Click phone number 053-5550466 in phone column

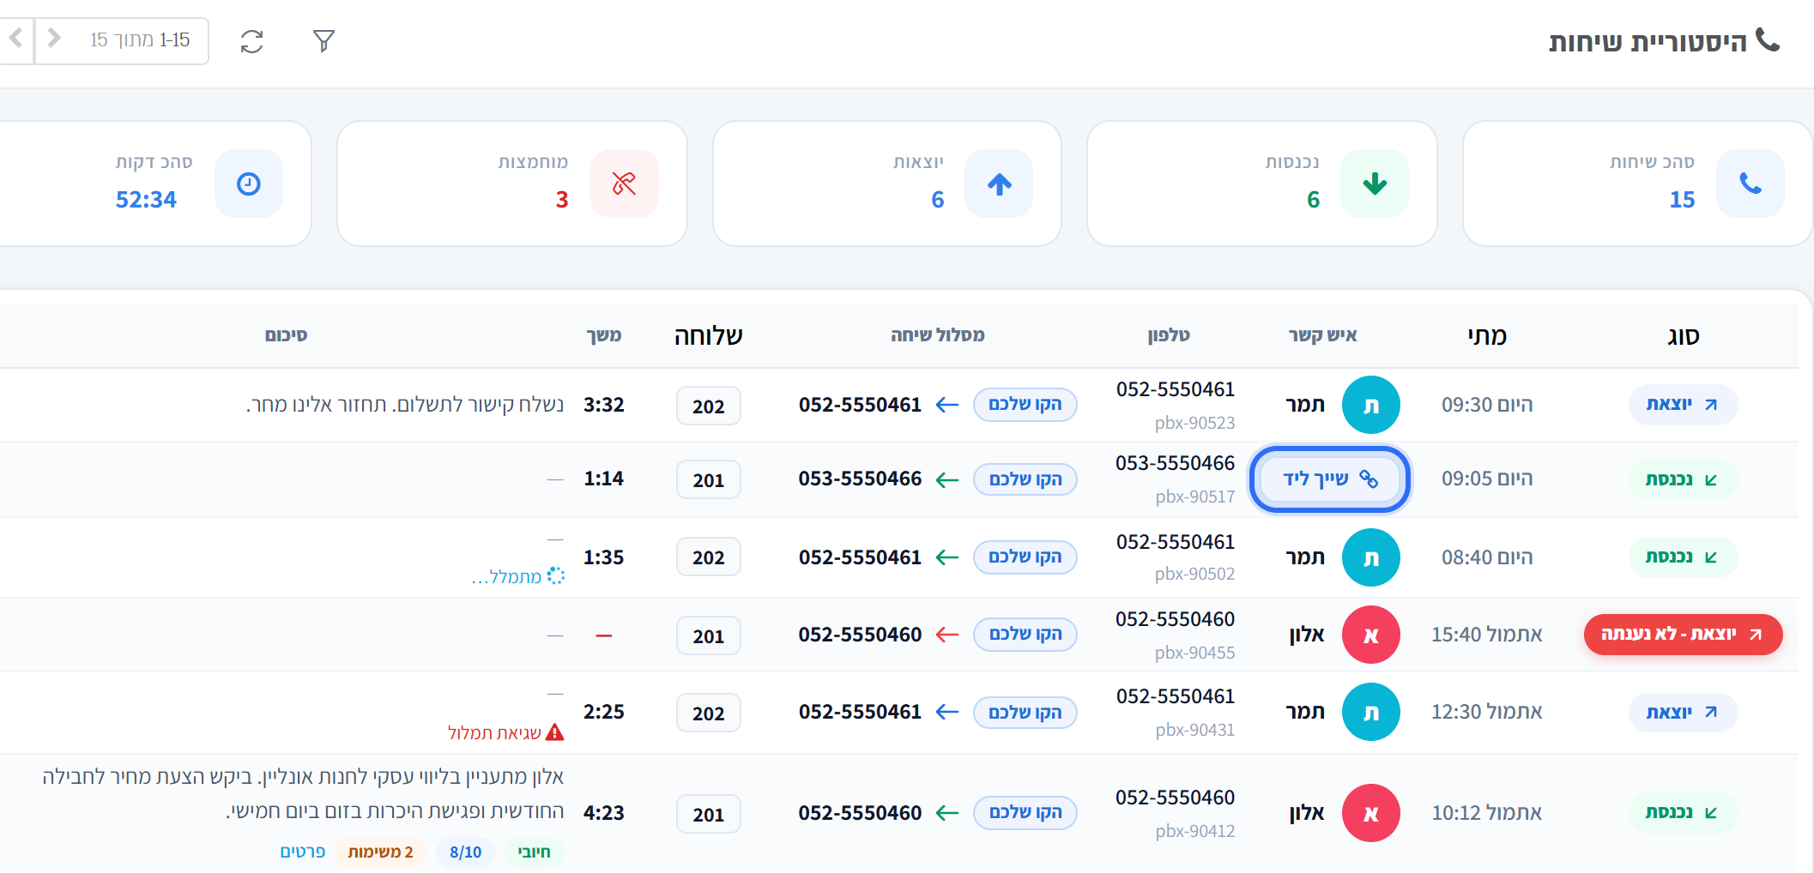pos(1175,463)
